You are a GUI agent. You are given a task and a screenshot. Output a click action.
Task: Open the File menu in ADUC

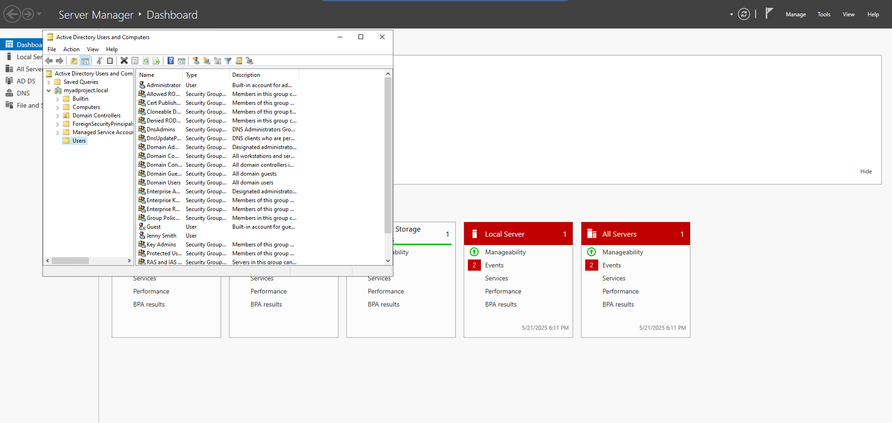click(52, 49)
